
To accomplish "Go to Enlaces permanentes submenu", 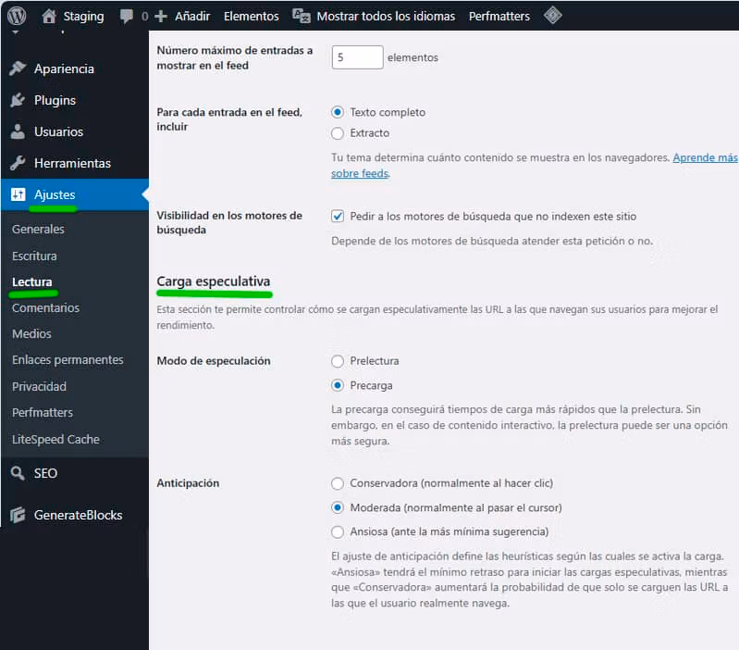I will pos(68,359).
